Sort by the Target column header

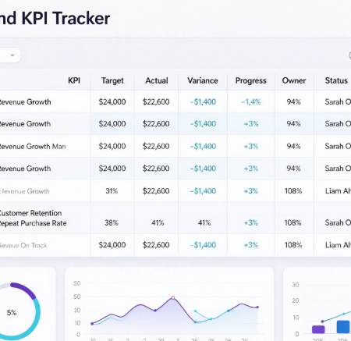(x=112, y=80)
